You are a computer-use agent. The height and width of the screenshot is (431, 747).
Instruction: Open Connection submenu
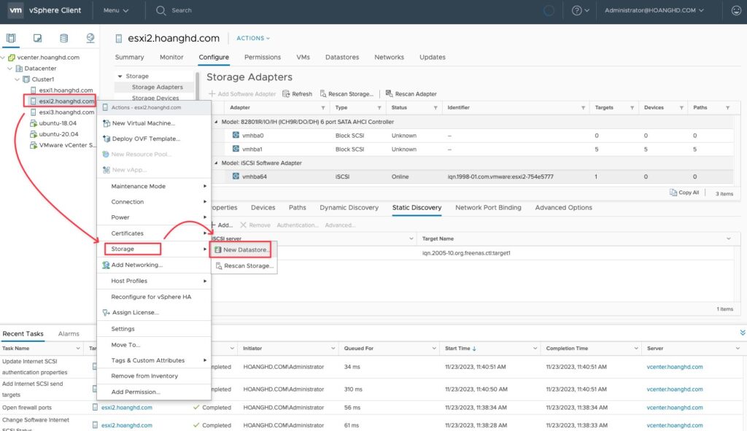click(154, 202)
